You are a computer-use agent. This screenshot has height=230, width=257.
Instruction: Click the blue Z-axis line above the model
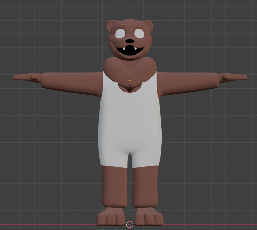coord(130,8)
